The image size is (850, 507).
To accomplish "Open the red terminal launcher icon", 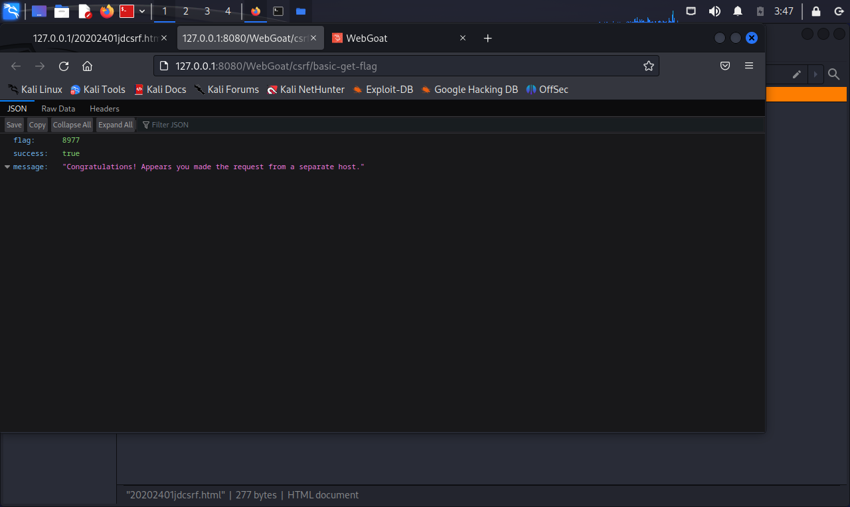I will [127, 11].
